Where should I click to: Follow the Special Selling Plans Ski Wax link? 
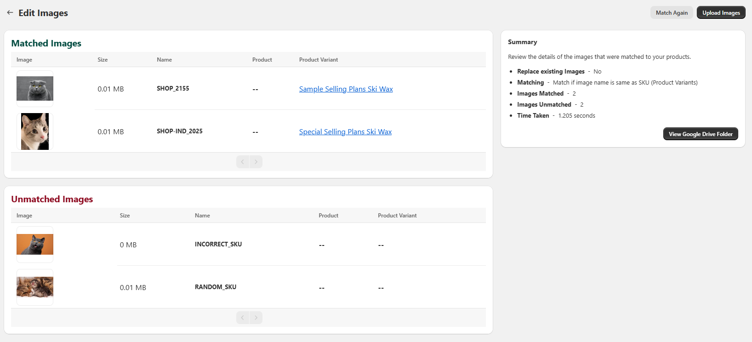pyautogui.click(x=345, y=132)
